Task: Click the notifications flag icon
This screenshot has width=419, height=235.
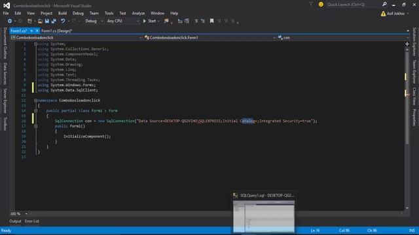Action: [x=311, y=5]
